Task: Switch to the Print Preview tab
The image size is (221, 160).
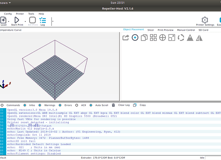Action: [166, 30]
